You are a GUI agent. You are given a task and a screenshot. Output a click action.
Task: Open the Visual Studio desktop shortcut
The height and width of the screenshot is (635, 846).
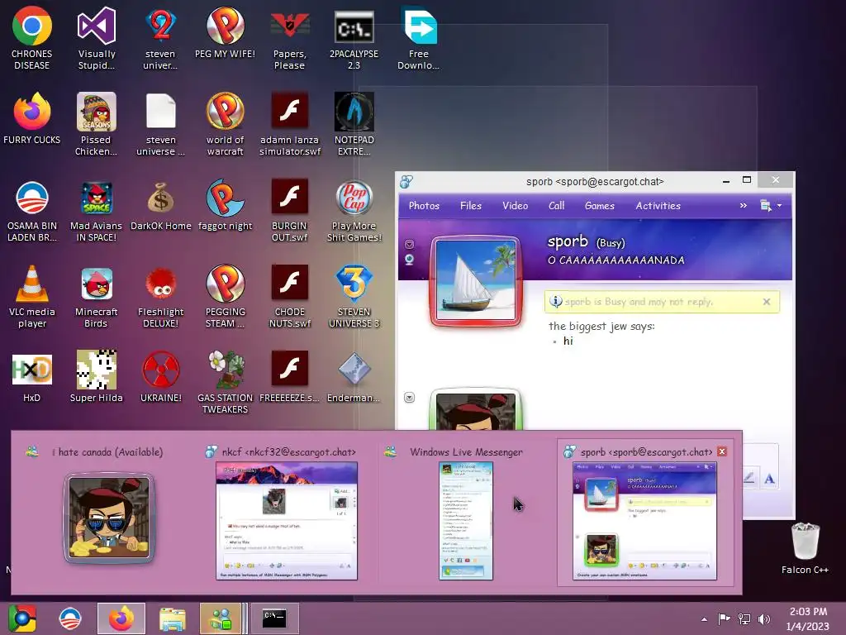(97, 38)
